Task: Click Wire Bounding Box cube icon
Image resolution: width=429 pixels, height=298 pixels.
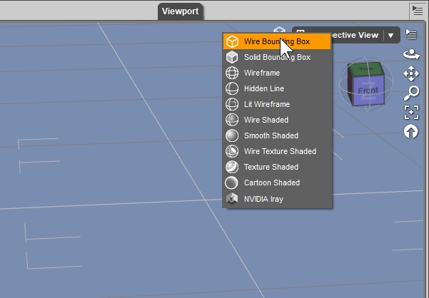Action: pos(232,41)
